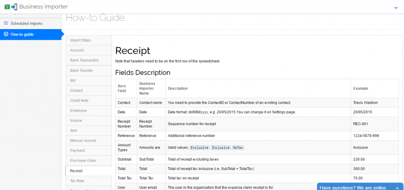
Task: Switch to Bank Transfer tab
Action: tap(89, 70)
